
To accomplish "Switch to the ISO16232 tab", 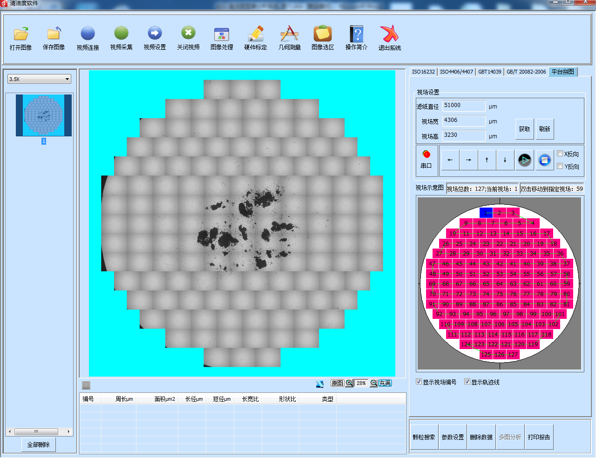I will point(423,72).
